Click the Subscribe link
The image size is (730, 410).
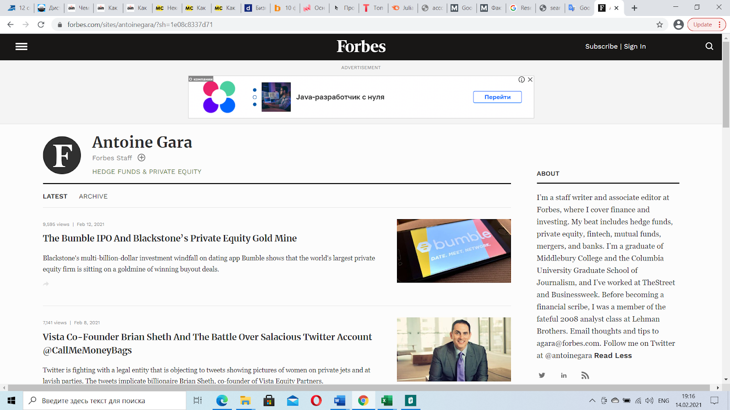coord(601,46)
